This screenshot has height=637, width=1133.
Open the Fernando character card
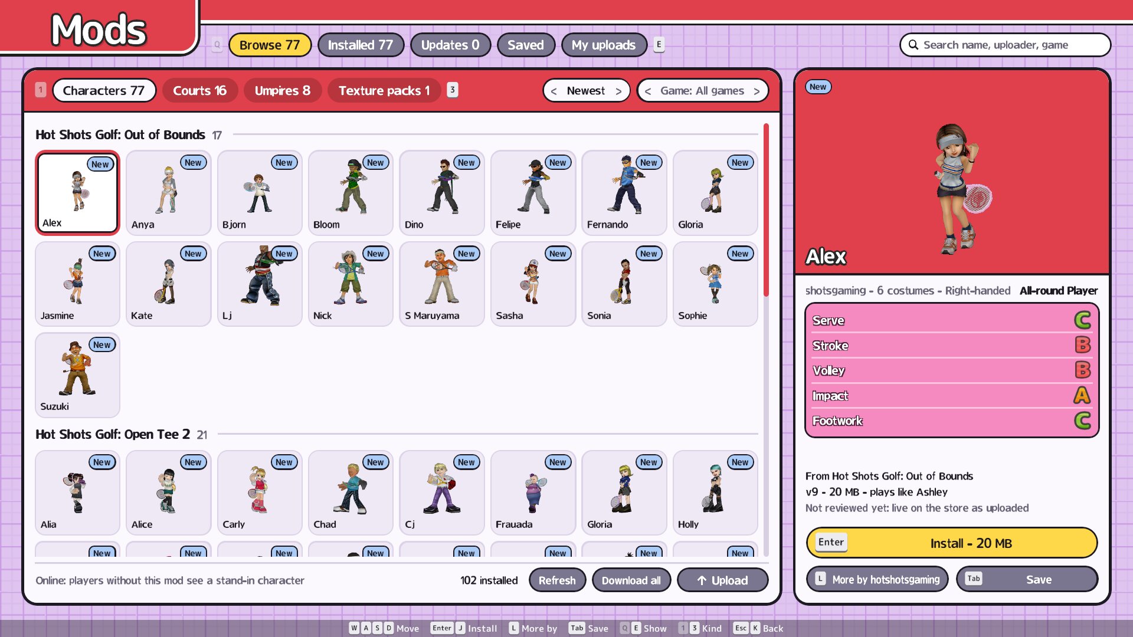(624, 193)
